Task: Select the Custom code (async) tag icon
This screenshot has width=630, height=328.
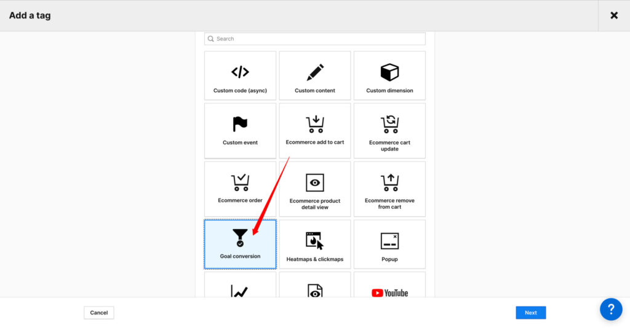Action: pyautogui.click(x=240, y=72)
